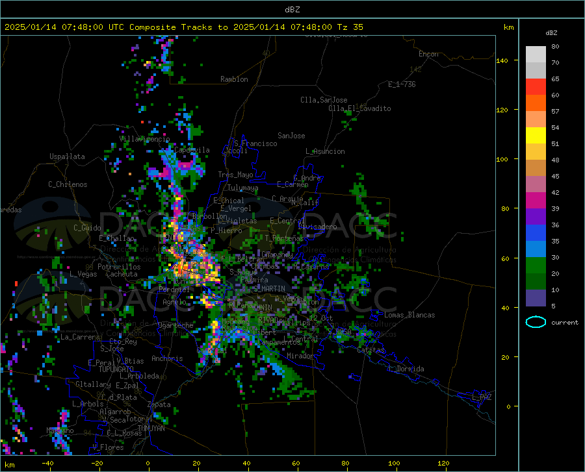Choose the bright green 20–30 dBZ swatch

coord(536,266)
